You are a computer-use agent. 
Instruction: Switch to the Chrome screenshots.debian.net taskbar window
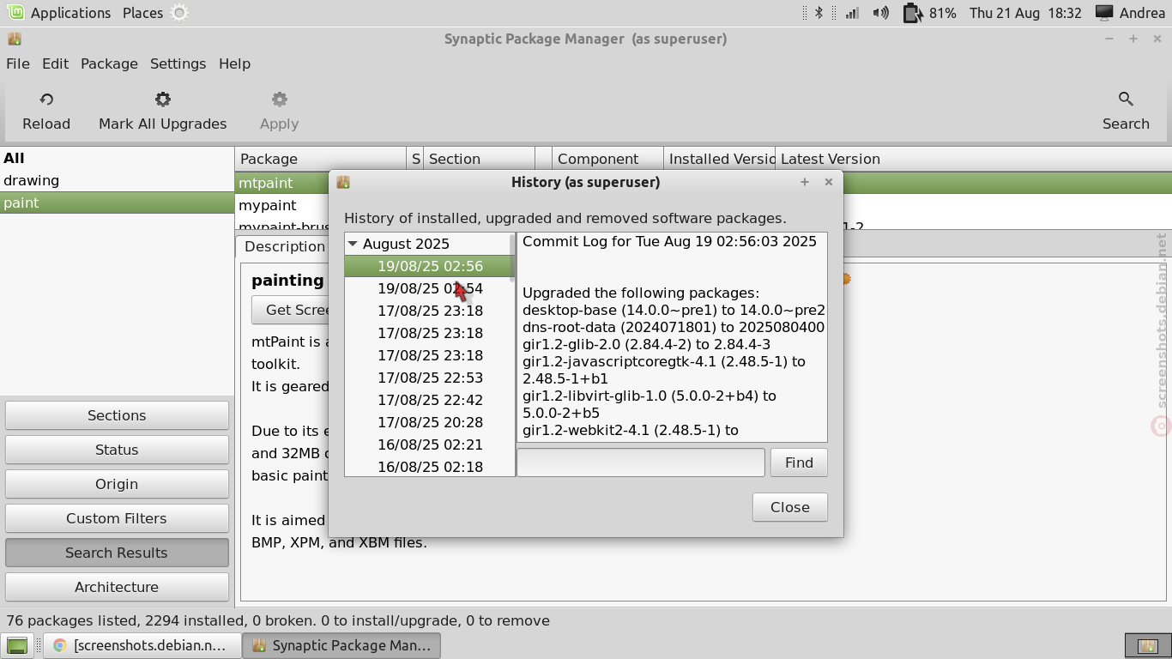(142, 645)
